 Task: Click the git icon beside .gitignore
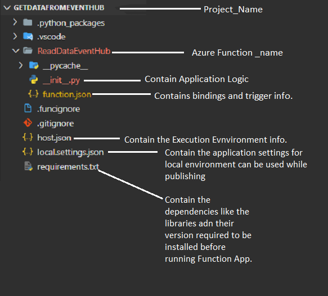point(28,123)
